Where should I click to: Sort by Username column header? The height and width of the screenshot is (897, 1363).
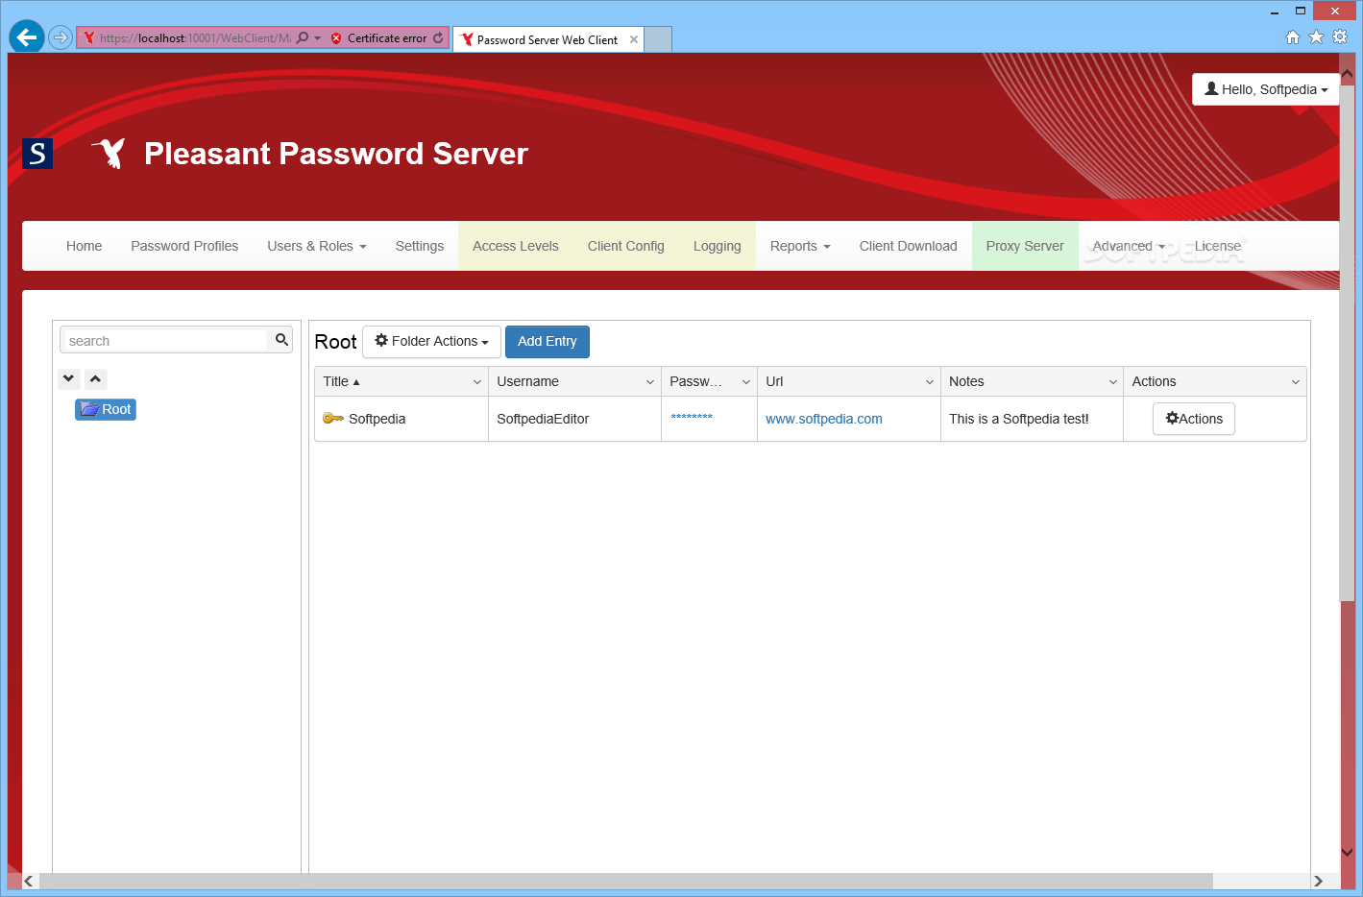(528, 381)
